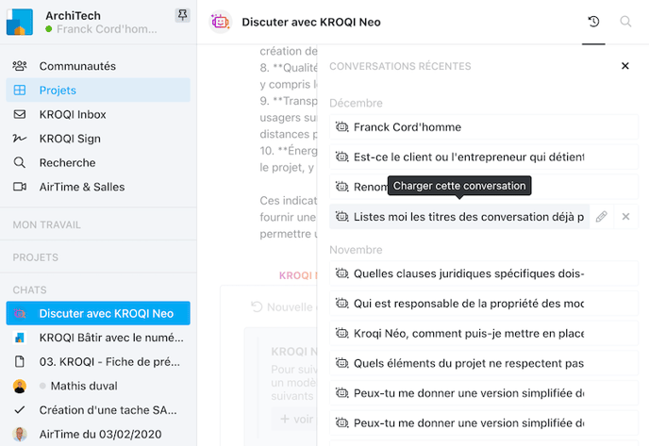The image size is (649, 446).
Task: Open AirTime du 03/02/2020 chat
Action: click(x=98, y=434)
